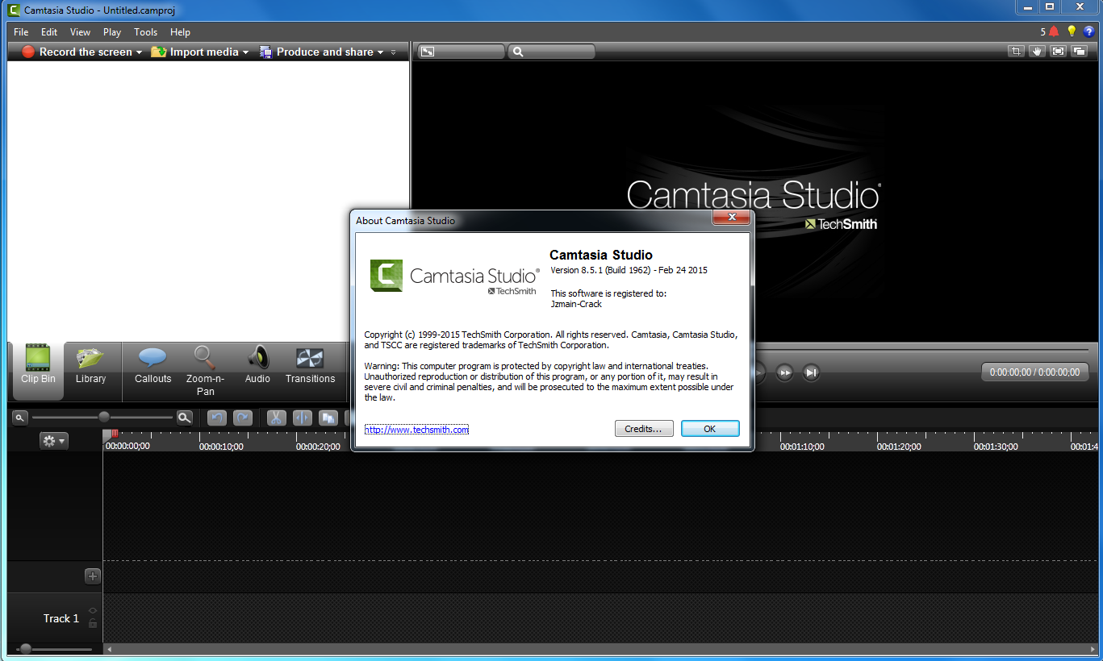Click the timeline zoom-out magnifier

20,418
